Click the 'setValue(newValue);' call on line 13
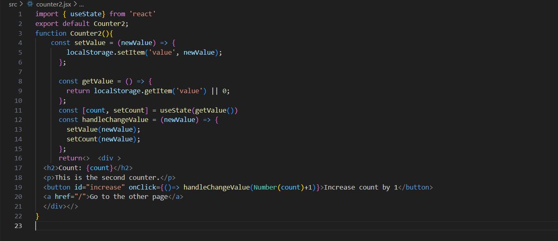558x241 pixels. [103, 130]
